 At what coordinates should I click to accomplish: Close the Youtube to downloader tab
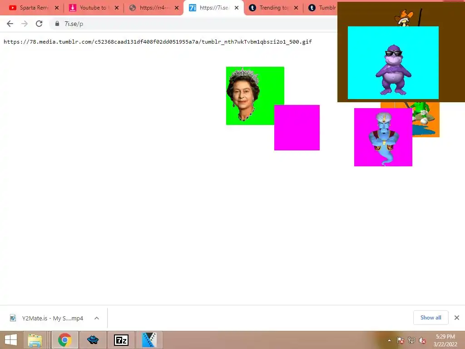coord(117,8)
